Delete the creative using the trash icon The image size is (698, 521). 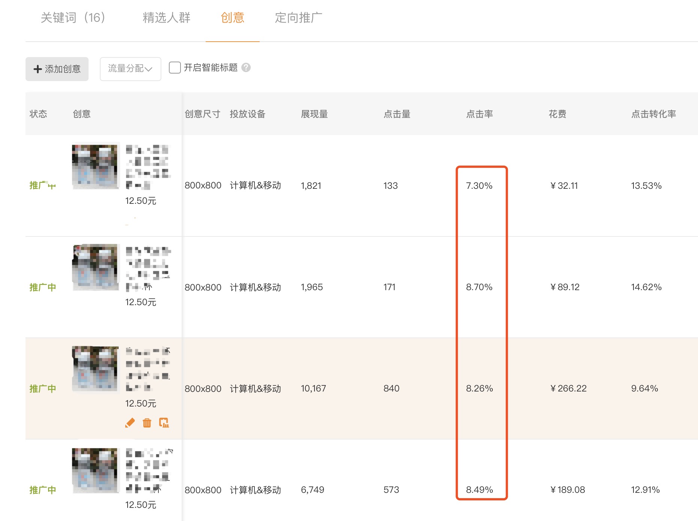pyautogui.click(x=147, y=423)
